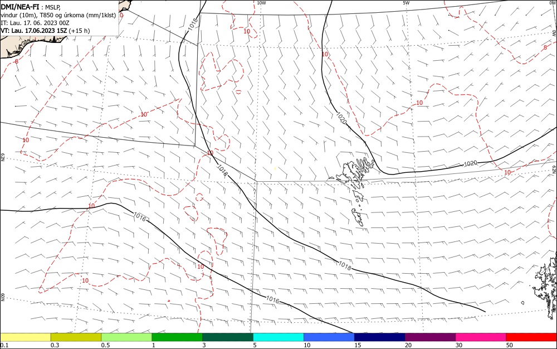
Task: Click the olive 0.3–0.5 legend swatch
Action: click(x=76, y=337)
